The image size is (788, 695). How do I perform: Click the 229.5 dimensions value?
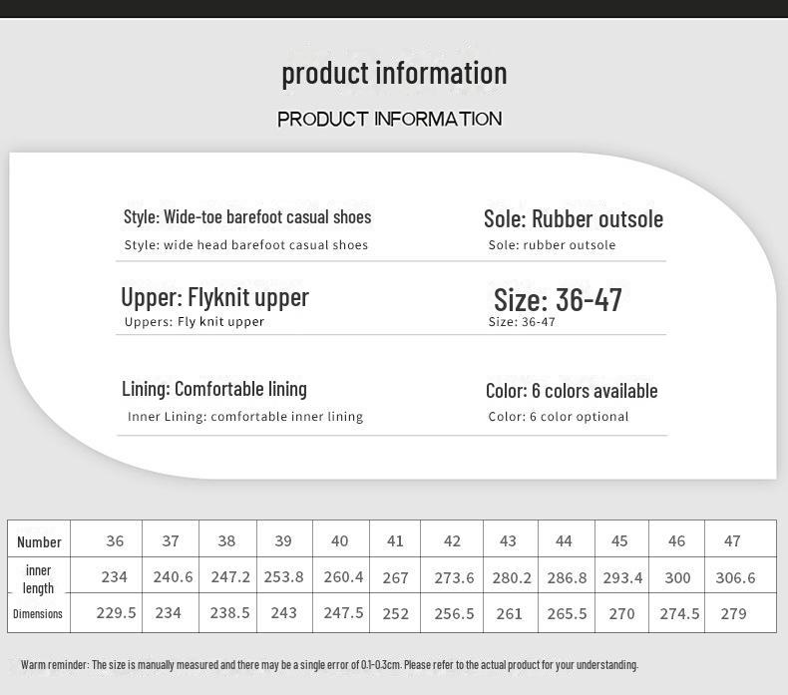click(x=116, y=613)
